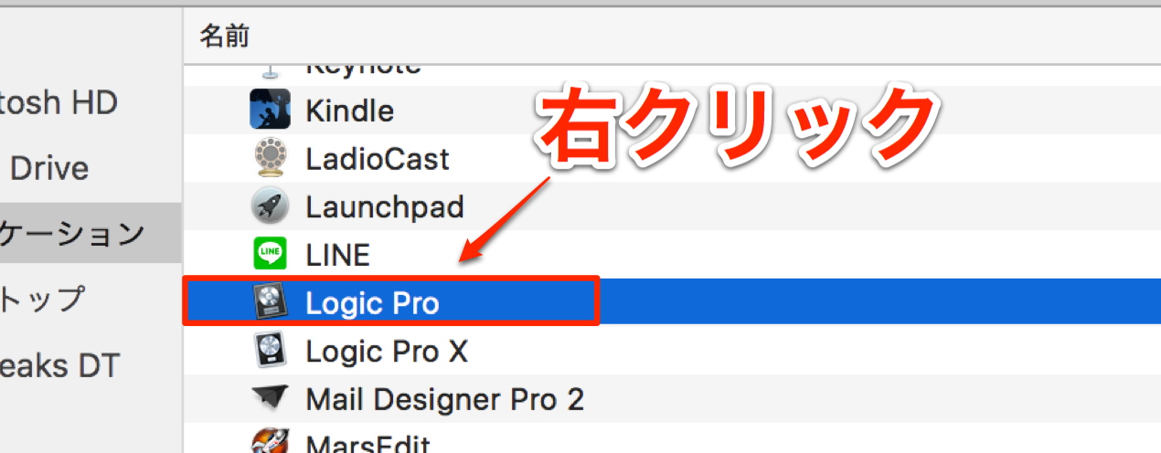1161x453 pixels.
Task: Select the sidebar item ending in 'eaks DT'
Action: 59,365
